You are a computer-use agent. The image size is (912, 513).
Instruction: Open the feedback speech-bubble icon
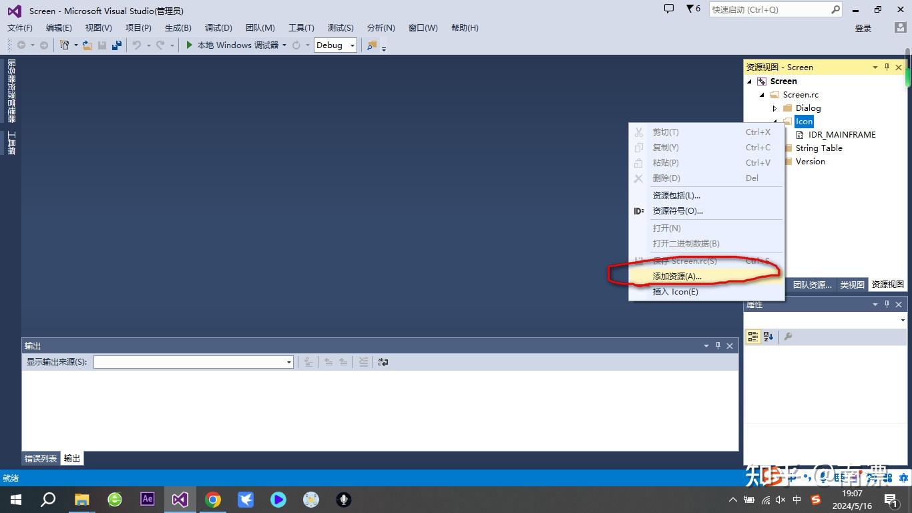669,9
